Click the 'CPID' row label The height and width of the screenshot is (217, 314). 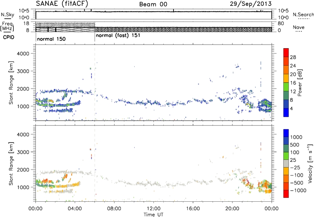click(x=9, y=37)
